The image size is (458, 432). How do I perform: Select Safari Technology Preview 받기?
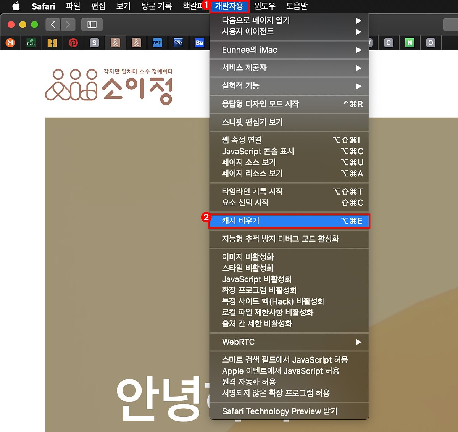[289, 411]
